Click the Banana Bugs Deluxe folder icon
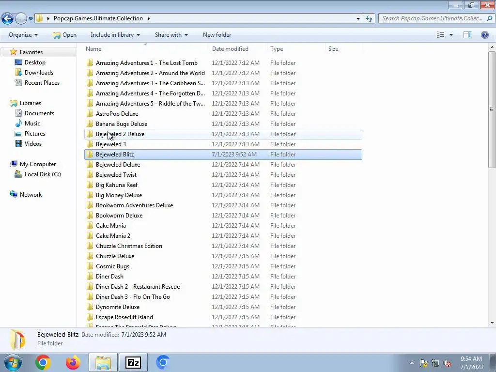 (90, 124)
